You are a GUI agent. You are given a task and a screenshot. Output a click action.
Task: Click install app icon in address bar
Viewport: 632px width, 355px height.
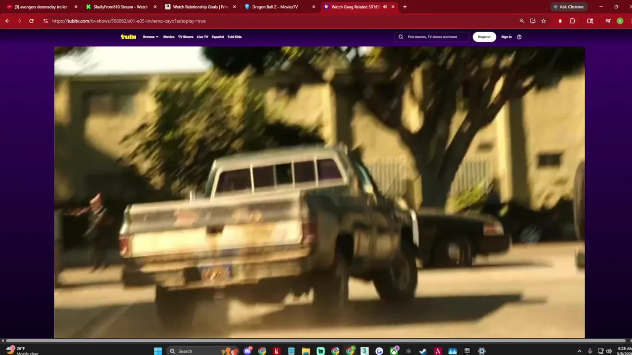point(533,21)
